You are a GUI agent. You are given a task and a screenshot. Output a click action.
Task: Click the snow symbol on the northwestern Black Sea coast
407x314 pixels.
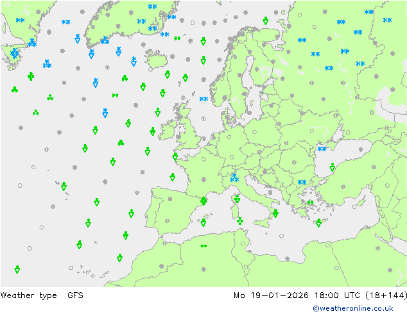[322, 149]
